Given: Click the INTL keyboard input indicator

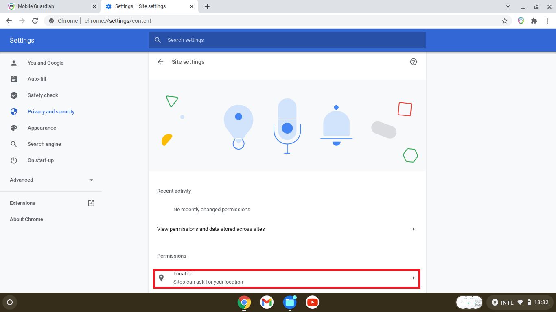Looking at the screenshot, I should [507, 303].
